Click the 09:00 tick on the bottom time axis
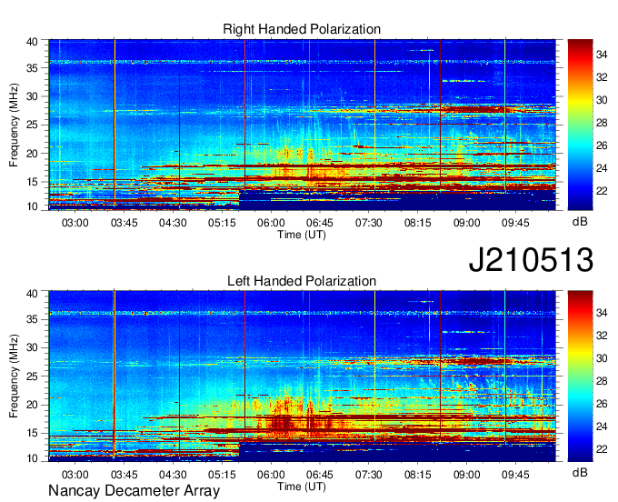Viewport: 618px width, 502px height. point(466,475)
